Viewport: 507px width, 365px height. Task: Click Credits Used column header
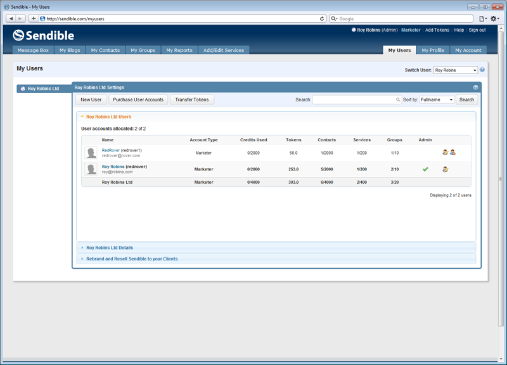(253, 140)
